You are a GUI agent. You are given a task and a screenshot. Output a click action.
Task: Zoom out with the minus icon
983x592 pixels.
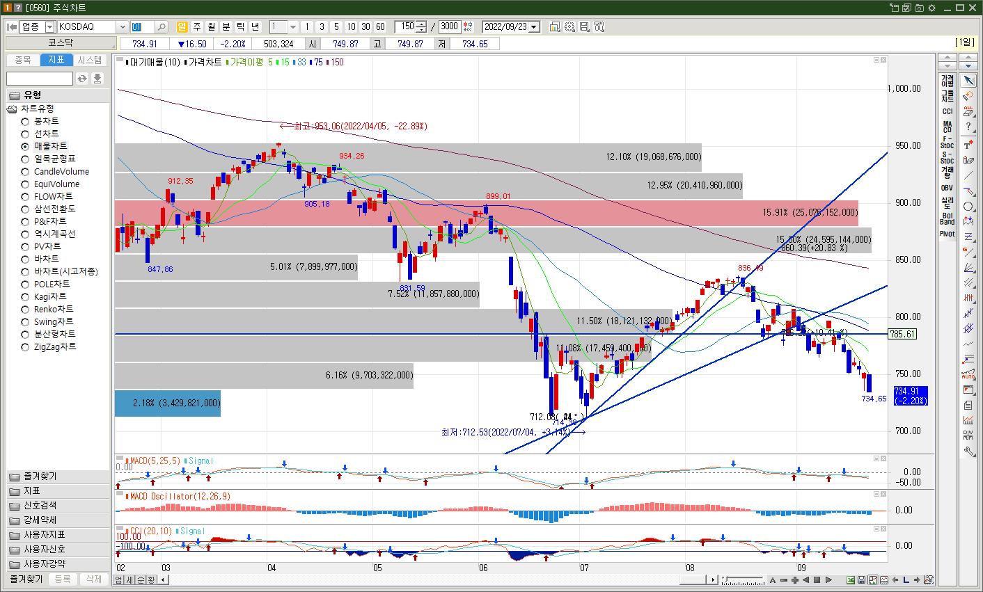pos(785,580)
